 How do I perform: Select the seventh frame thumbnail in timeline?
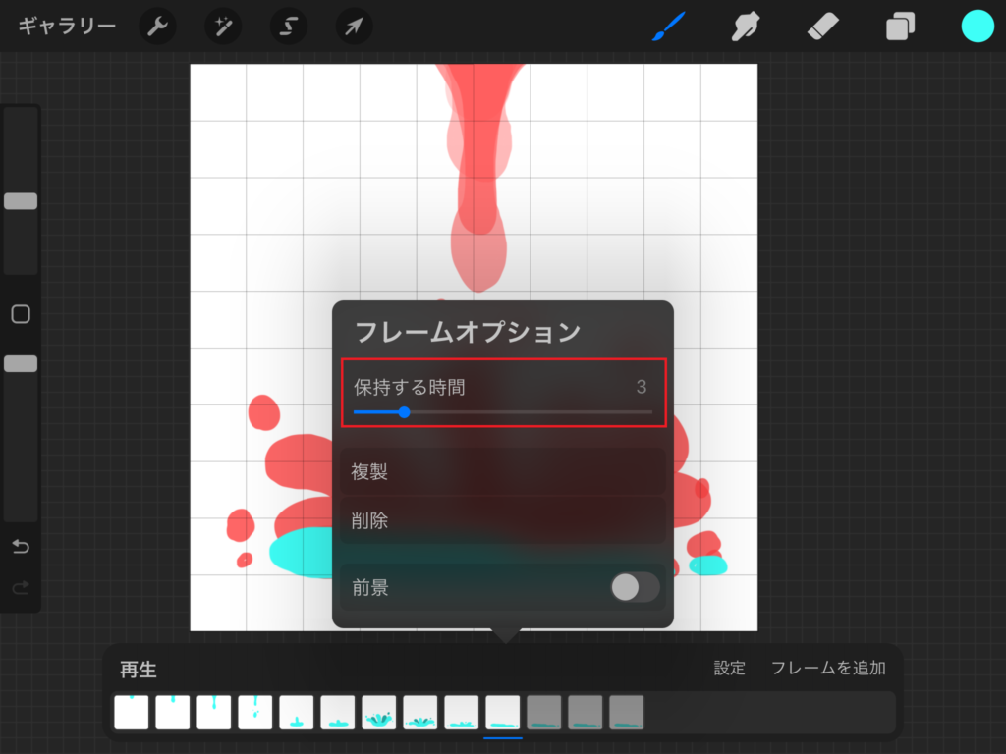tap(379, 713)
